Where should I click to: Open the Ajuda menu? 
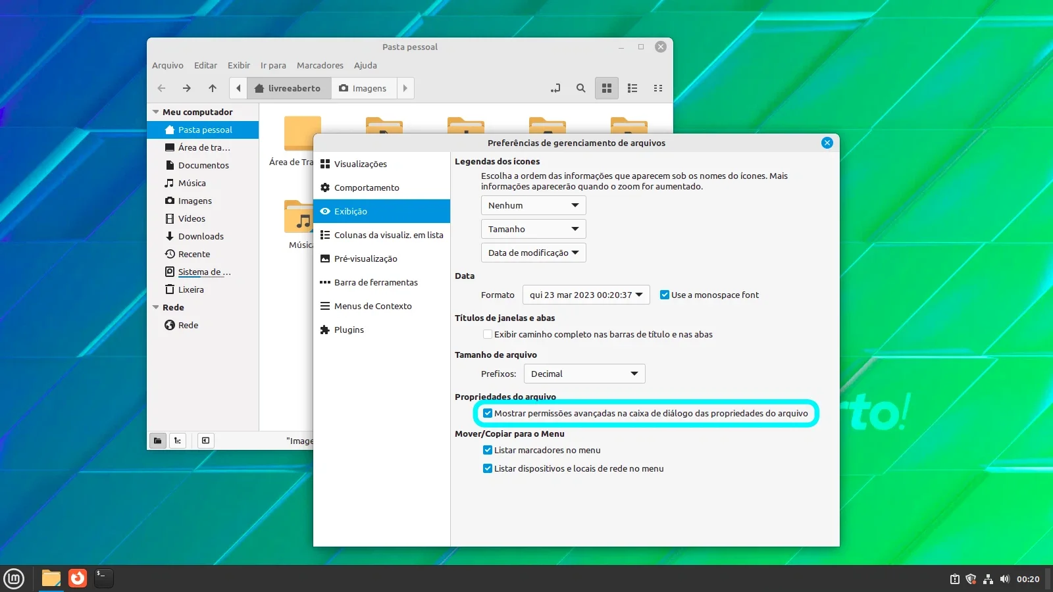point(365,65)
